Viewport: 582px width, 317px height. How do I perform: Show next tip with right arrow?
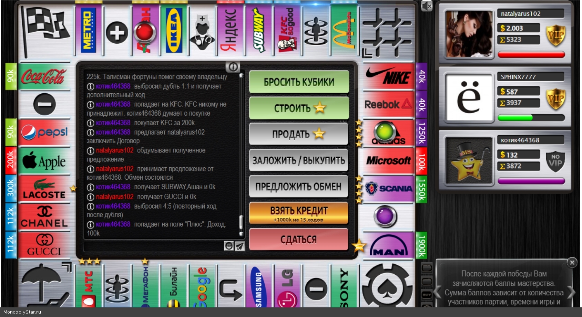tap(571, 292)
